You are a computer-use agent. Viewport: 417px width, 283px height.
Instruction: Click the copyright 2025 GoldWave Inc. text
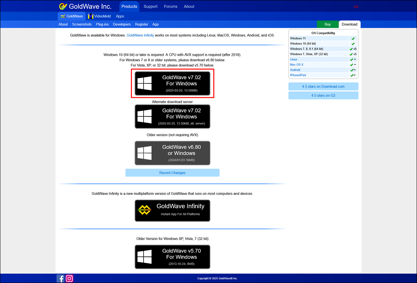click(217, 279)
